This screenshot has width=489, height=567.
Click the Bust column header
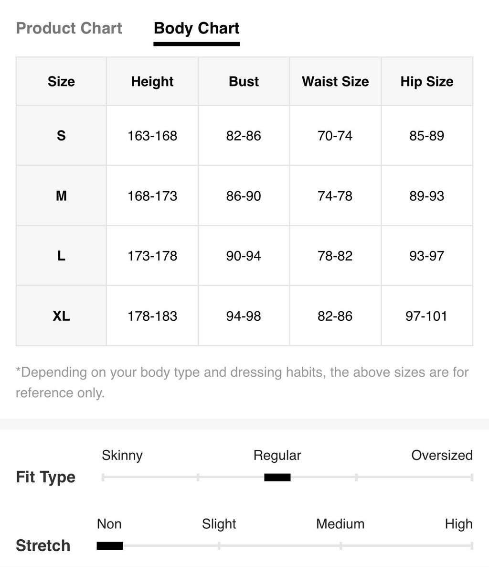(244, 81)
